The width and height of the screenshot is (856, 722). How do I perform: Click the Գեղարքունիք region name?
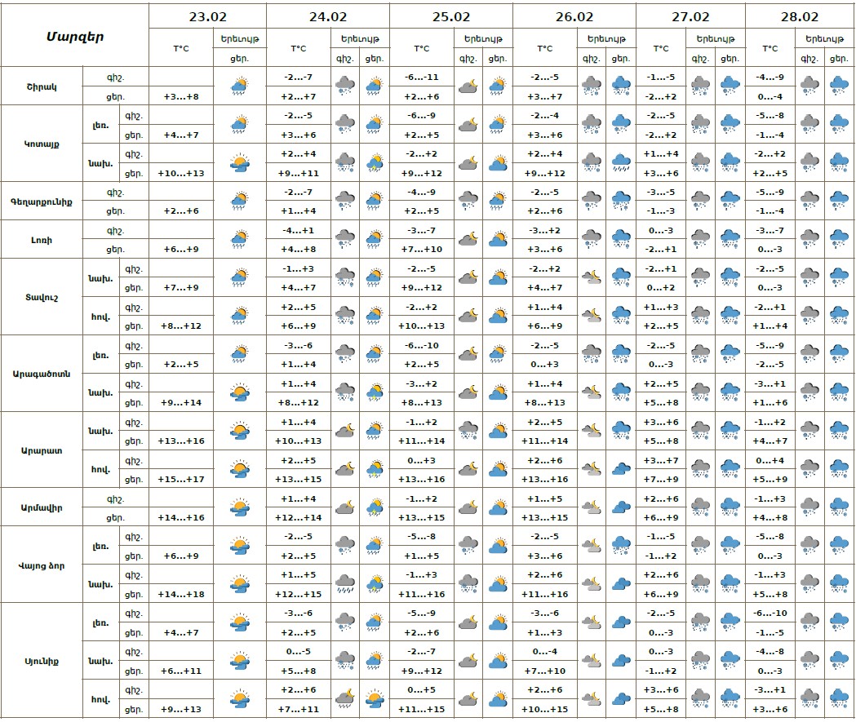click(42, 201)
